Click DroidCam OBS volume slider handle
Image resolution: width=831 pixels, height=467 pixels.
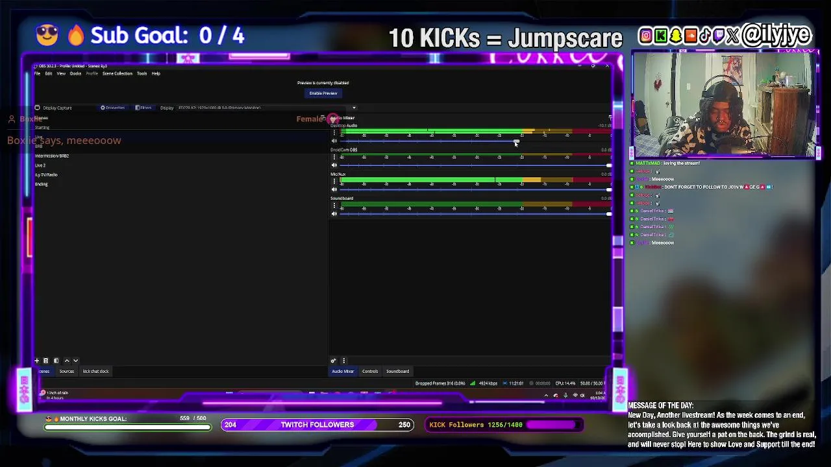(x=608, y=165)
